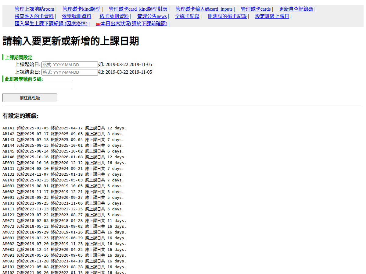Select the AM073 class row
The image size is (366, 274).
pyautogui.click(x=64, y=232)
